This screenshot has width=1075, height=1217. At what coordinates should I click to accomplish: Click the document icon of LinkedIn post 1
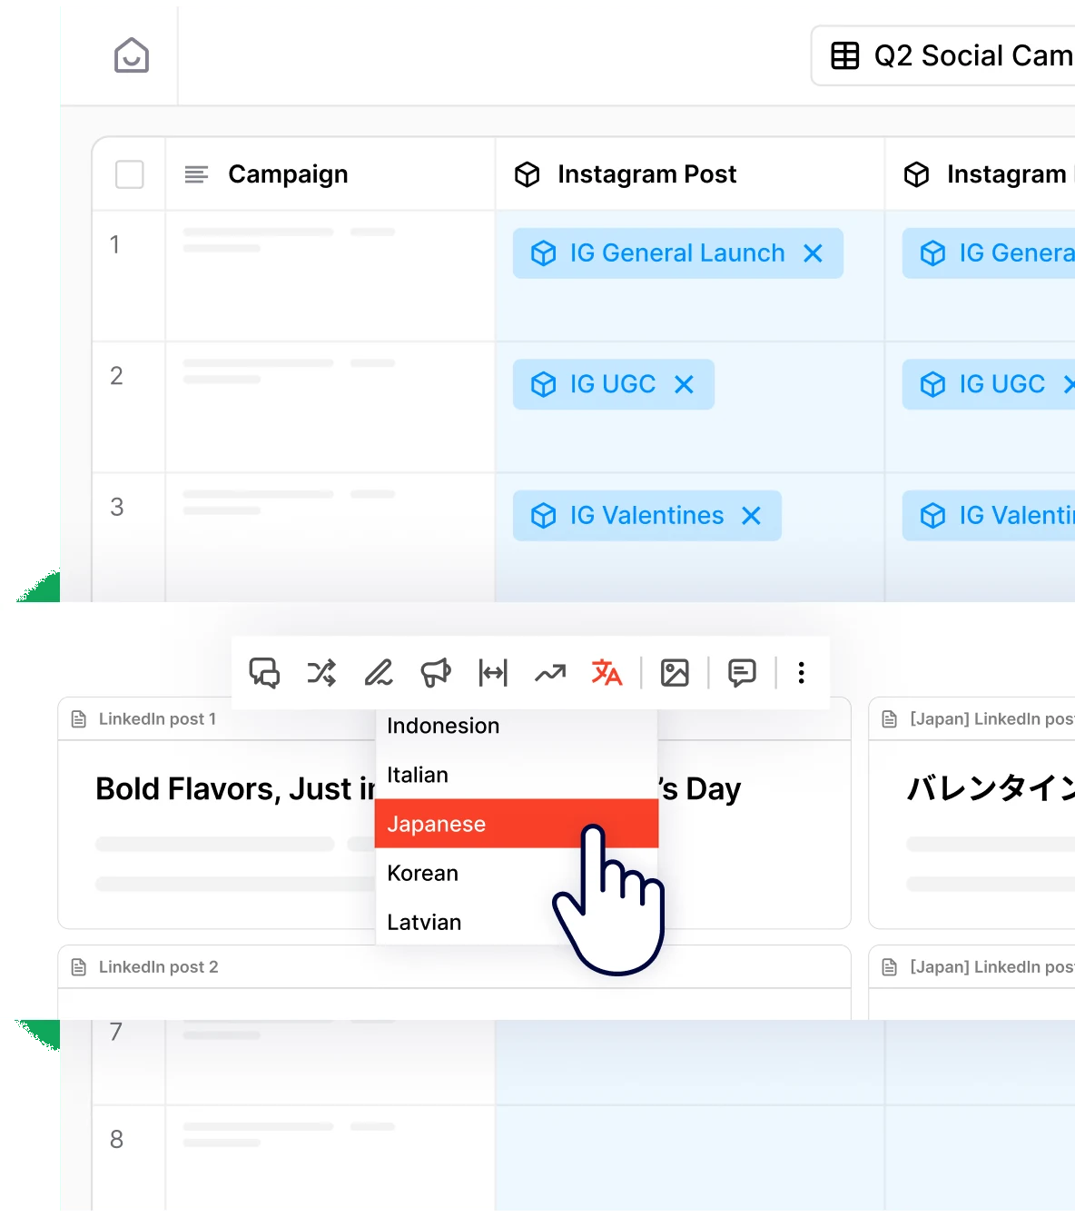tap(79, 719)
